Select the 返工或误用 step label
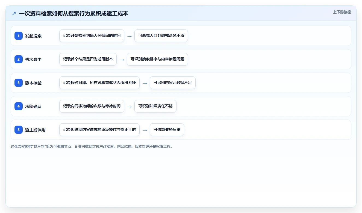This screenshot has height=213, width=362. tap(35, 130)
